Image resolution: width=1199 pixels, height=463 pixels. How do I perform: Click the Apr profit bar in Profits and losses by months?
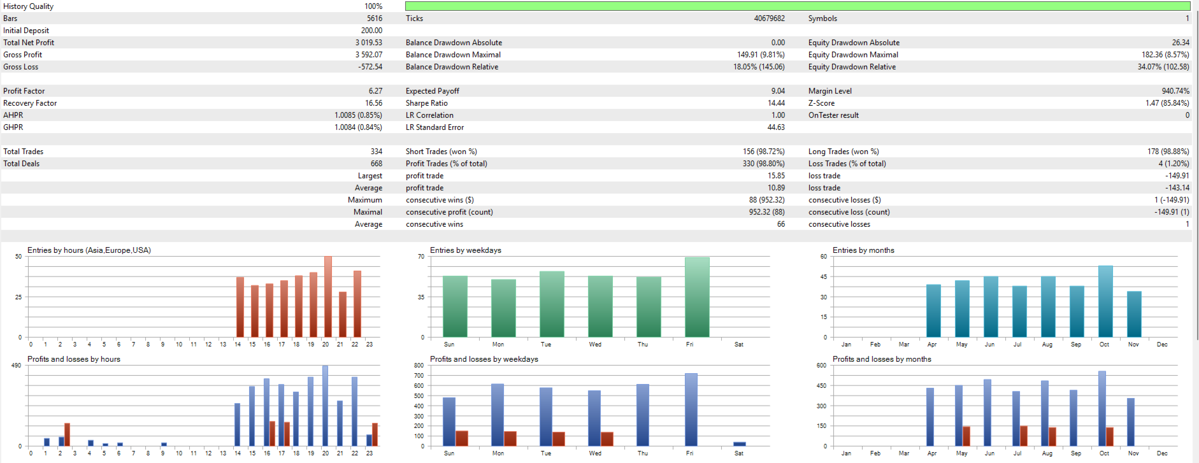tap(930, 417)
